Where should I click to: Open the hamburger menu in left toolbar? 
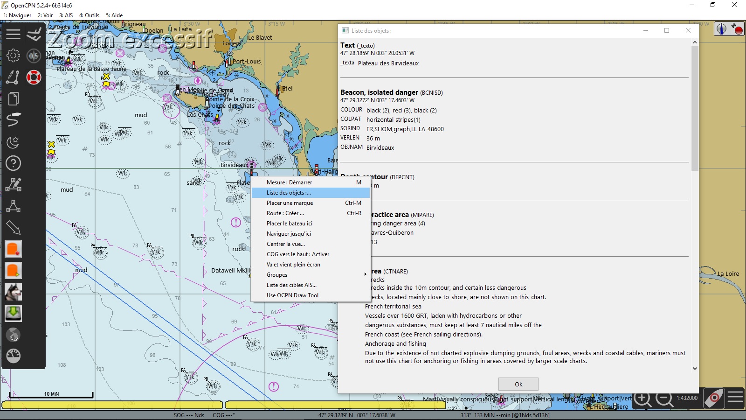pos(13,34)
